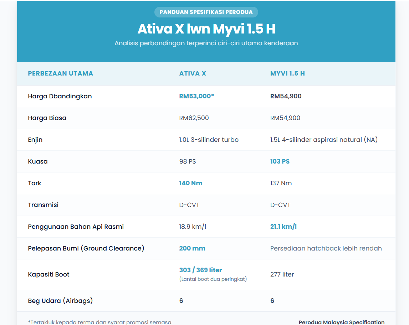Select row label 'Kapasiti Boot'

(48, 275)
